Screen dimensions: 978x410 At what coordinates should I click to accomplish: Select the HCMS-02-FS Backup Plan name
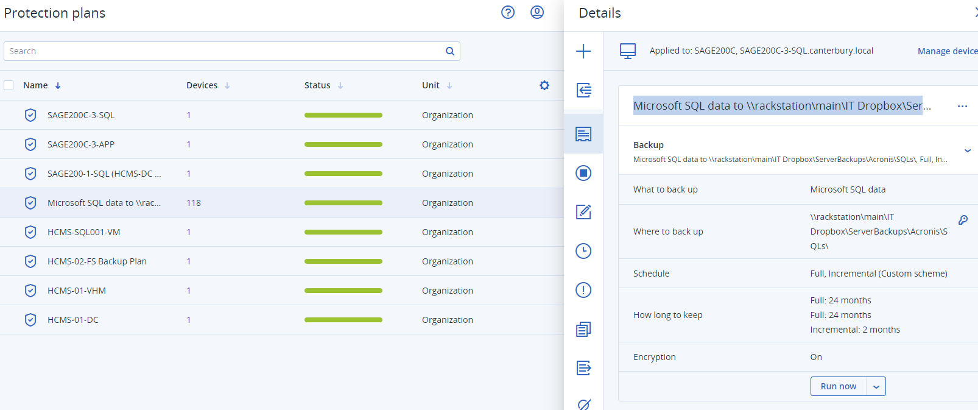click(97, 261)
